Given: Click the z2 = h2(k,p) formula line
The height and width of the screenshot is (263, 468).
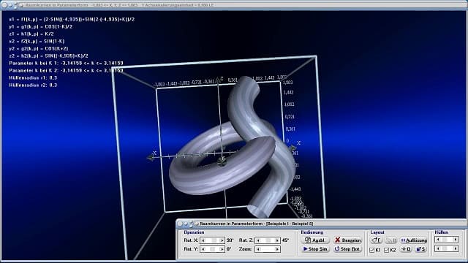Looking at the screenshot, I should (x=49, y=56).
